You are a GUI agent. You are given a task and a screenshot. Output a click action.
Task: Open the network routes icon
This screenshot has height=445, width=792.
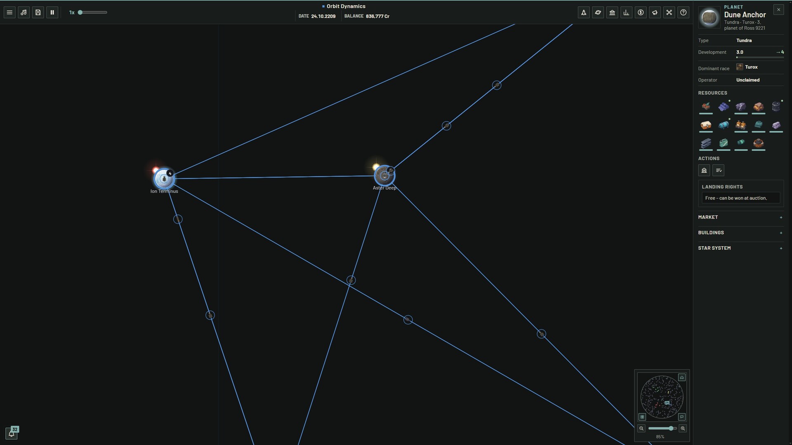[669, 12]
